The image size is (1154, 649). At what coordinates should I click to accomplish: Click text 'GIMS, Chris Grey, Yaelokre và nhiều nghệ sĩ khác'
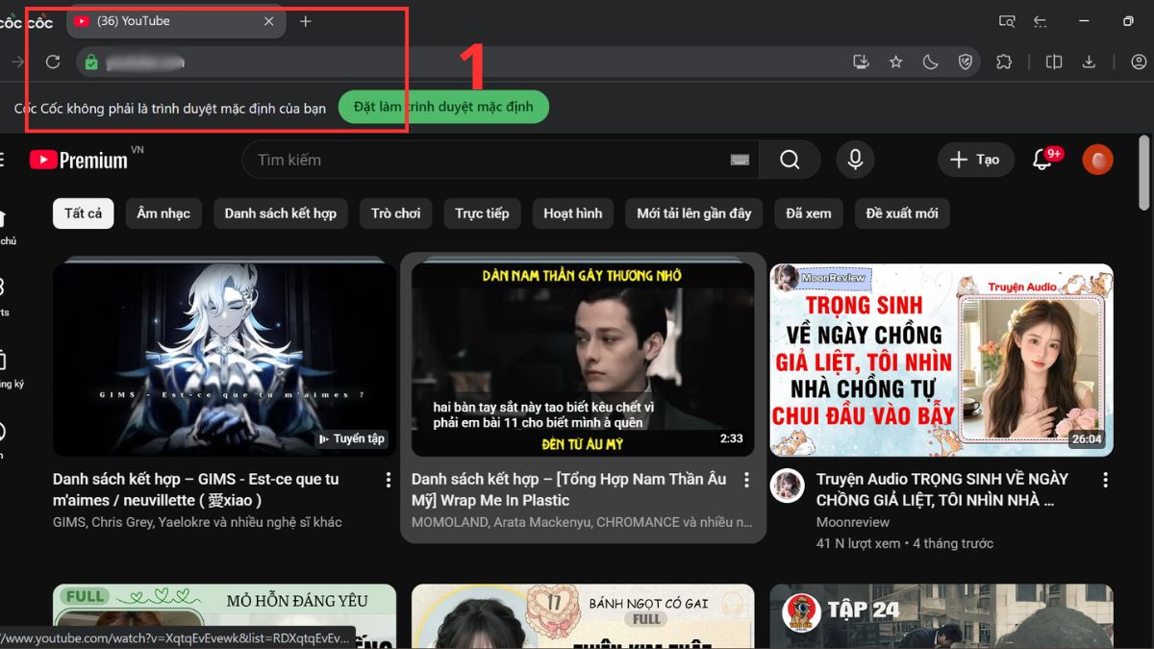197,522
